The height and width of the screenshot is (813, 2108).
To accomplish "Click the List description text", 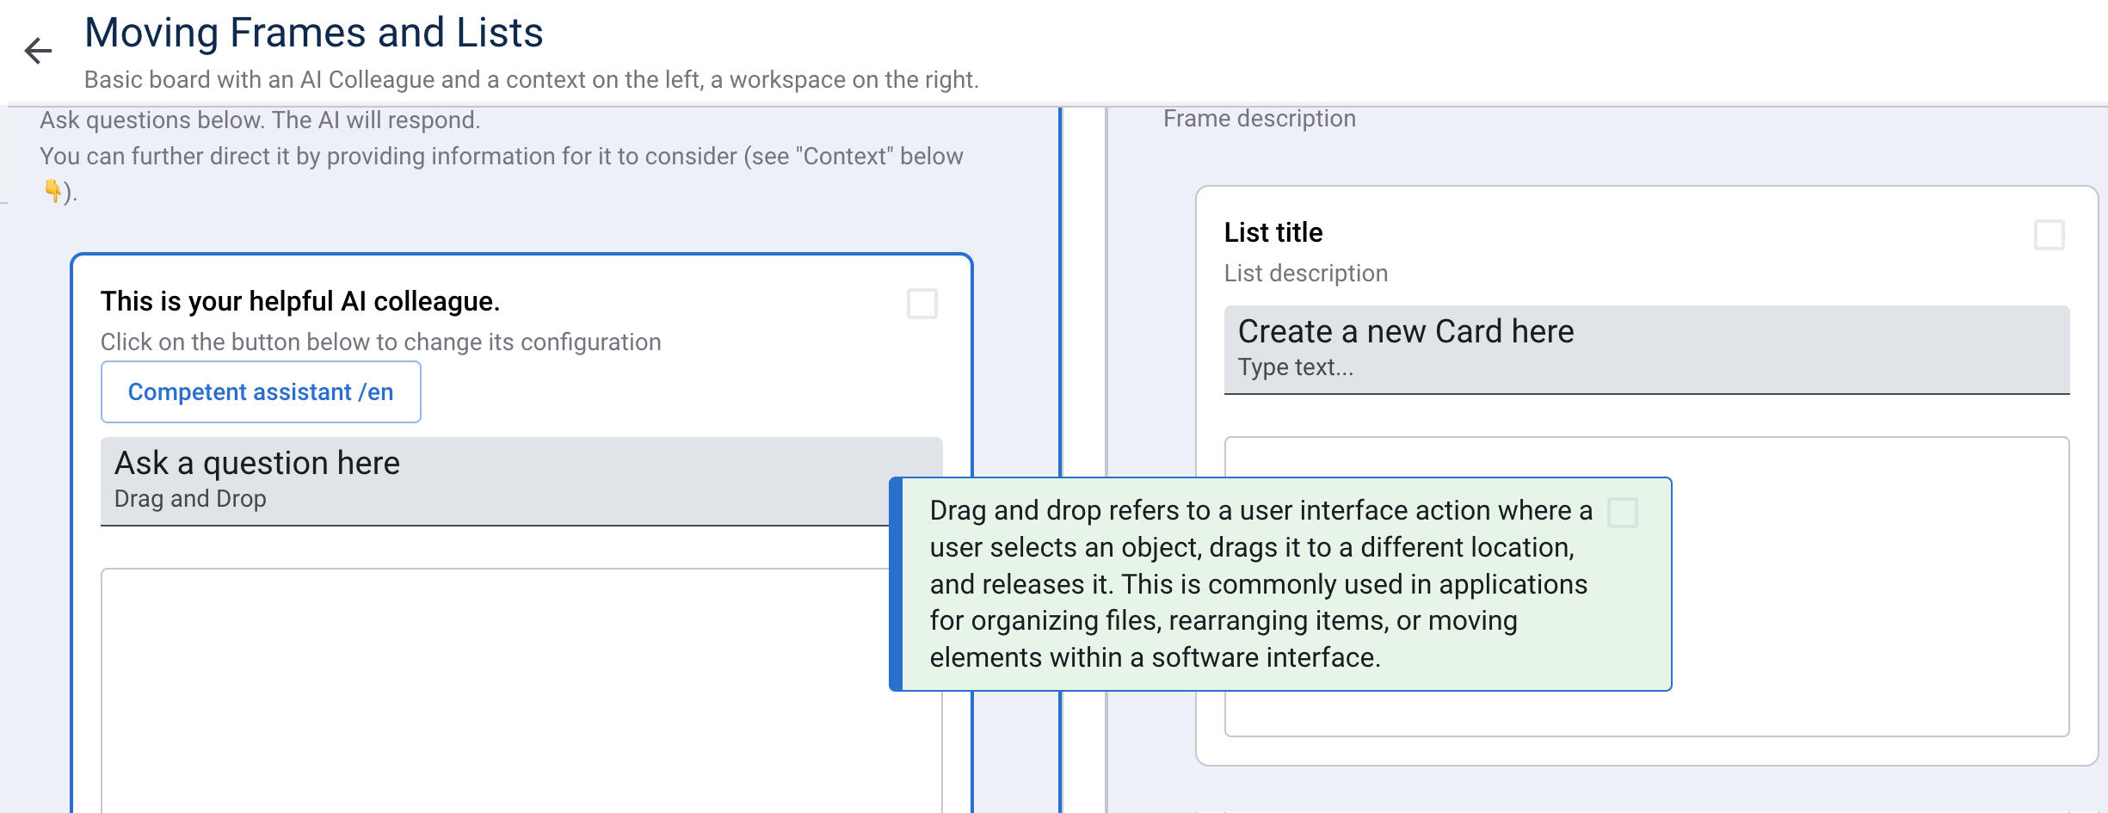I will coord(1305,274).
